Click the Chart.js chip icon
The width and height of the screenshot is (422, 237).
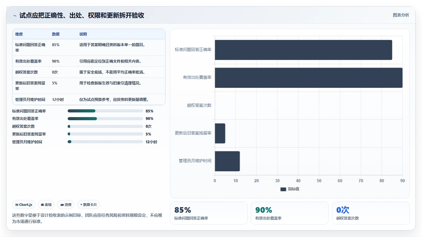[x=17, y=205]
